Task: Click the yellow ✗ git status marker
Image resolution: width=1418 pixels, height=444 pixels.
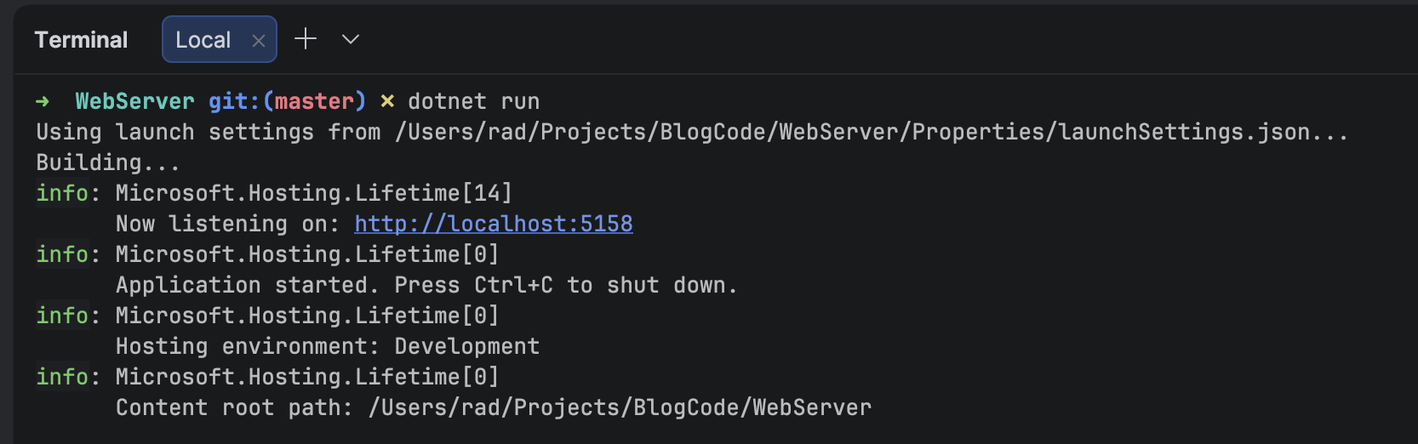Action: (x=387, y=101)
